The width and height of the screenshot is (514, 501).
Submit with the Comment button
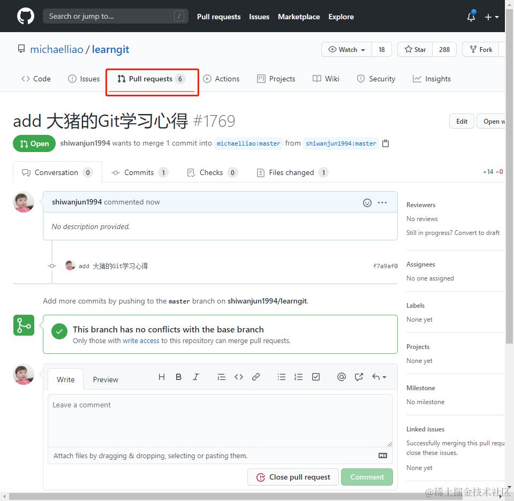[367, 477]
